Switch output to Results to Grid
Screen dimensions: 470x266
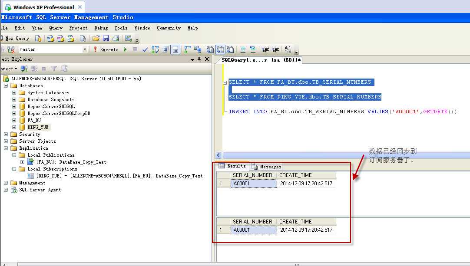coord(220,49)
